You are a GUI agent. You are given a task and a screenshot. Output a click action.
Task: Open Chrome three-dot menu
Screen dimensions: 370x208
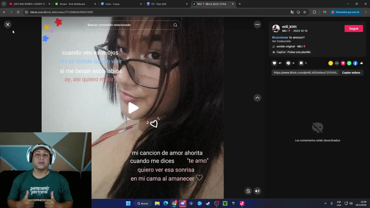click(x=366, y=12)
